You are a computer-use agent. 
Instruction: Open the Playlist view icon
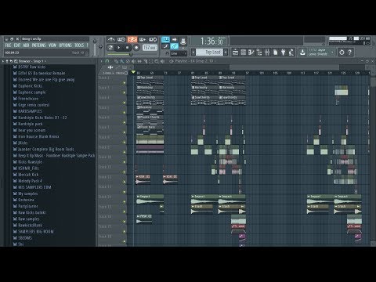point(235,52)
